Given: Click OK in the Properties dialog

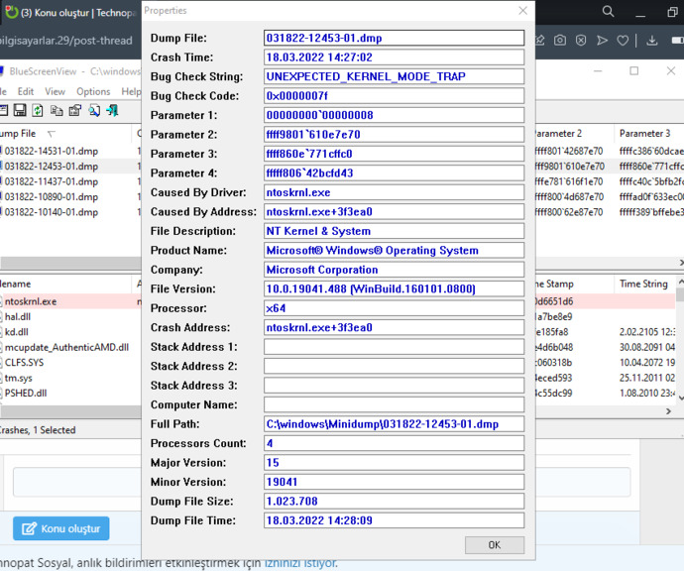Looking at the screenshot, I should (x=495, y=545).
